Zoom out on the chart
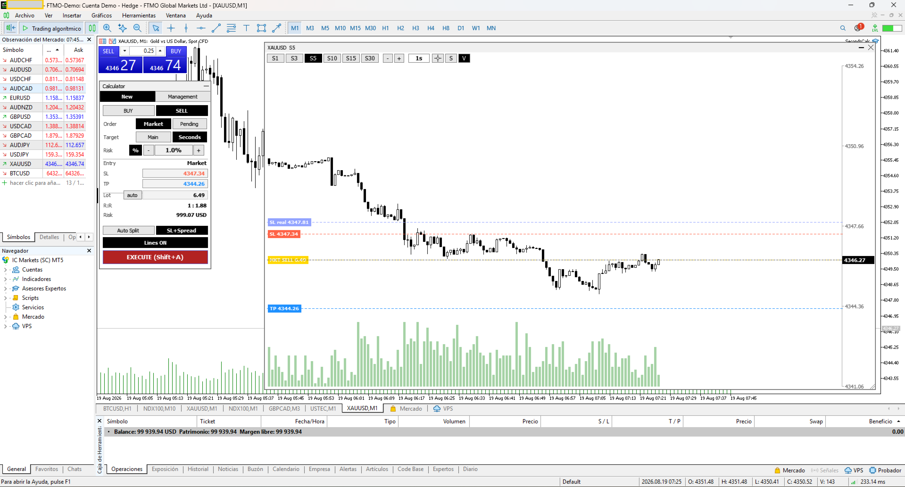Image resolution: width=905 pixels, height=487 pixels. coord(137,28)
